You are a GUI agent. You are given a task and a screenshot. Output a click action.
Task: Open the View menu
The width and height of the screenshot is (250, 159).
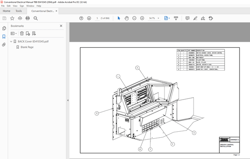coord(15,6)
